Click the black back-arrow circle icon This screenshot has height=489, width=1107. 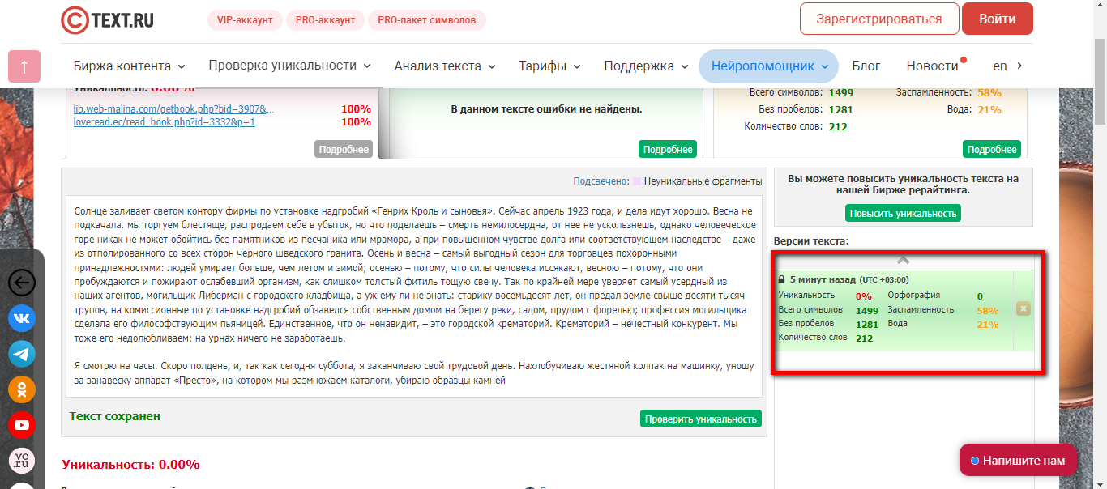click(22, 283)
